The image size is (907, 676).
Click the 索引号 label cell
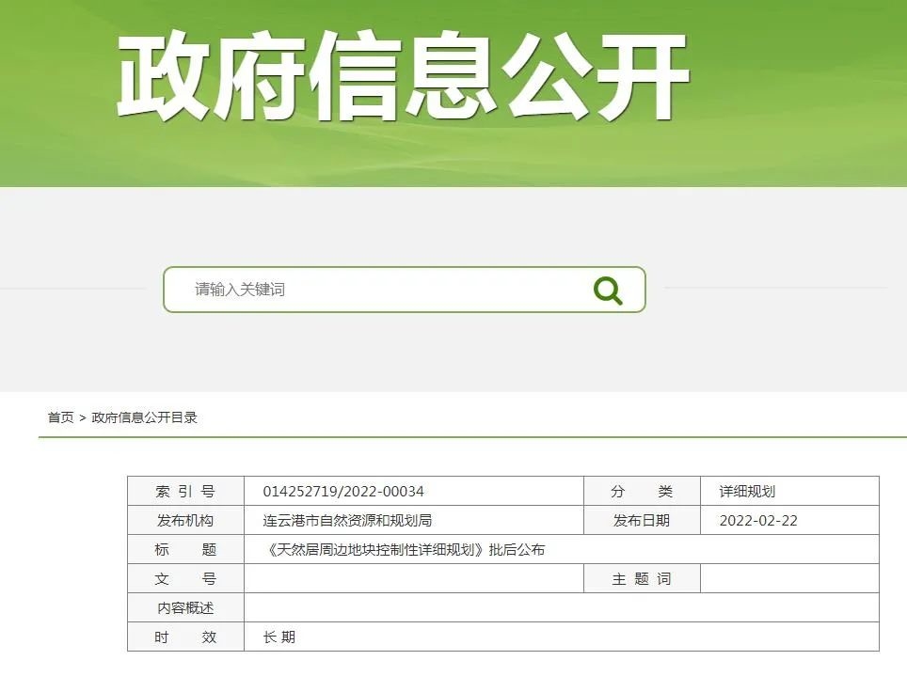185,492
